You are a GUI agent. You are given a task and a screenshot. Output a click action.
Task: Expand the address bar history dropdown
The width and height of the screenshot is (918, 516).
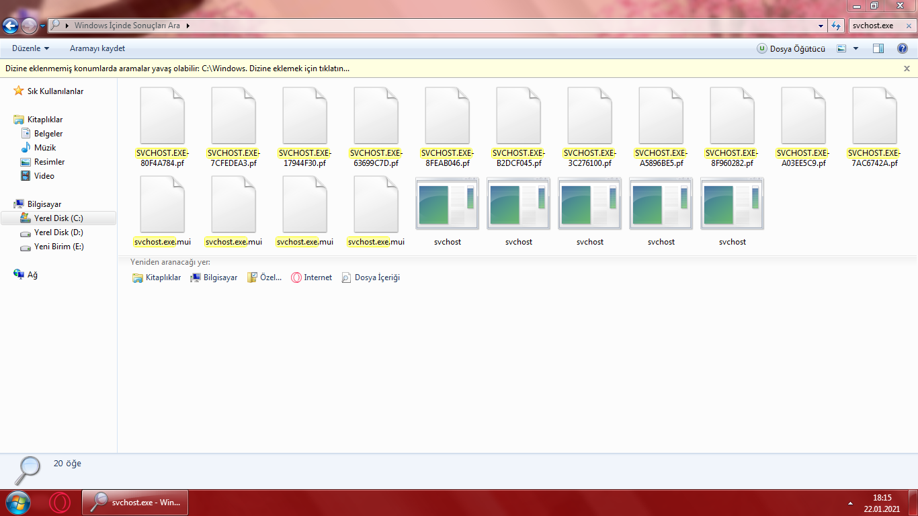click(821, 26)
